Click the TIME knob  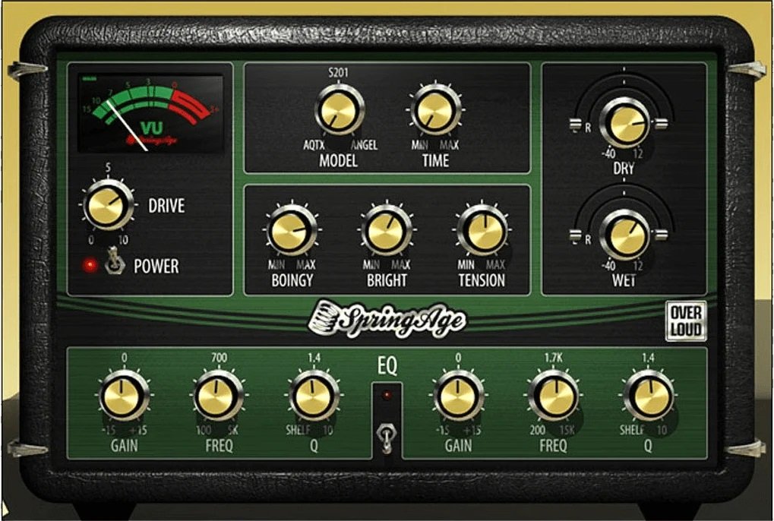[435, 109]
